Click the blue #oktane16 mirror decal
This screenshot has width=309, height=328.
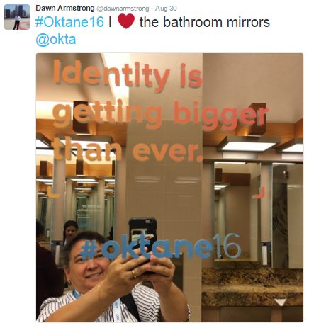click(x=161, y=247)
